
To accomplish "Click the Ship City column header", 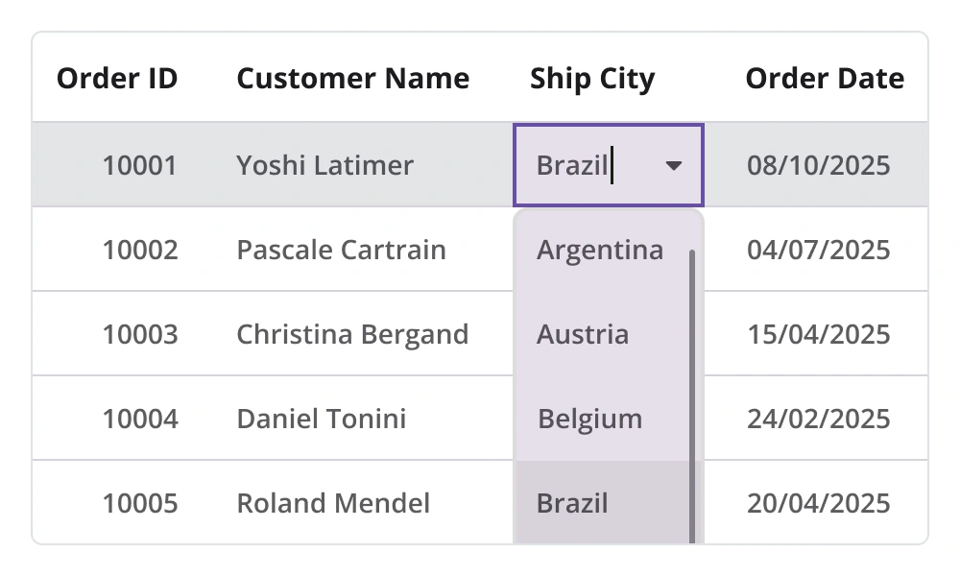I will pyautogui.click(x=592, y=79).
